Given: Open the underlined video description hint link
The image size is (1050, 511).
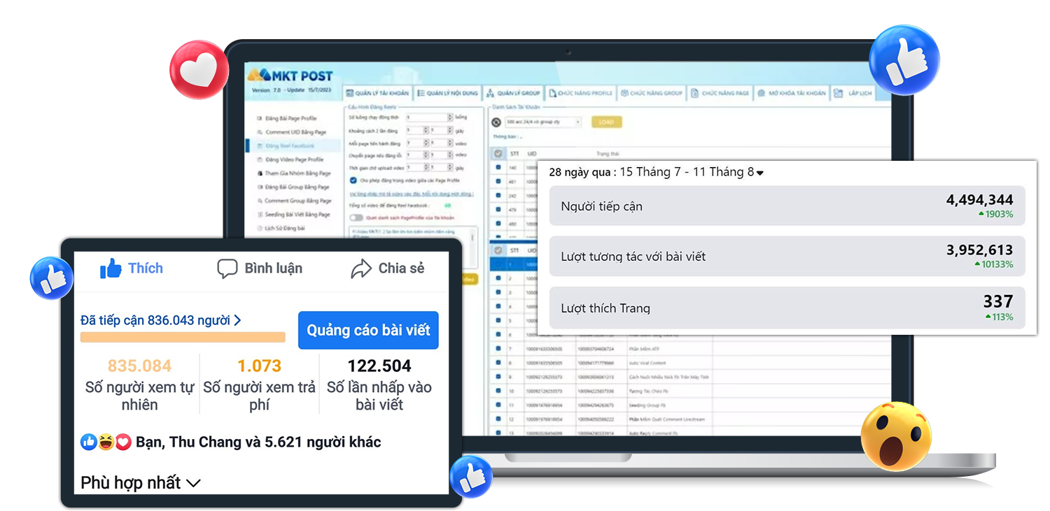Looking at the screenshot, I should [x=412, y=193].
